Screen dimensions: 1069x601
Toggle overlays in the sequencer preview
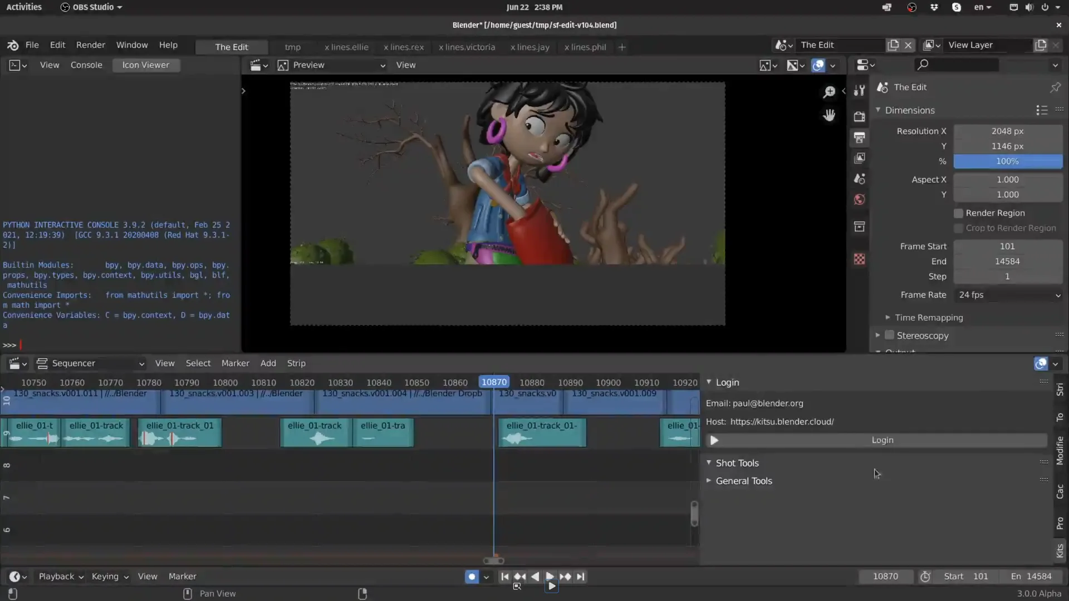pos(818,65)
